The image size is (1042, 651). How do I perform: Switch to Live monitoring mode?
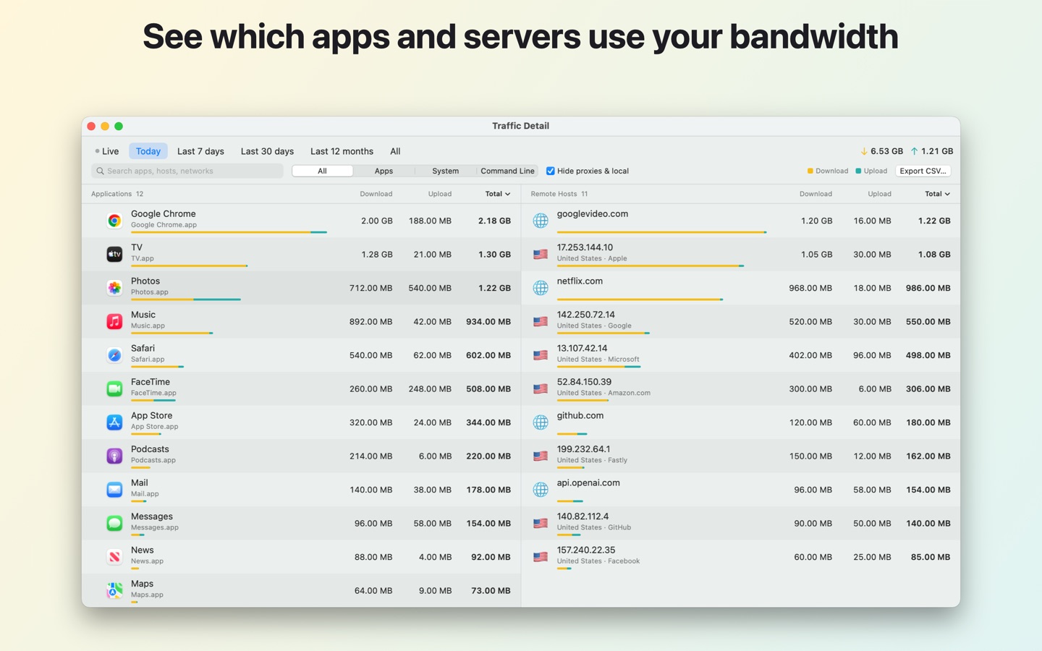pyautogui.click(x=107, y=151)
